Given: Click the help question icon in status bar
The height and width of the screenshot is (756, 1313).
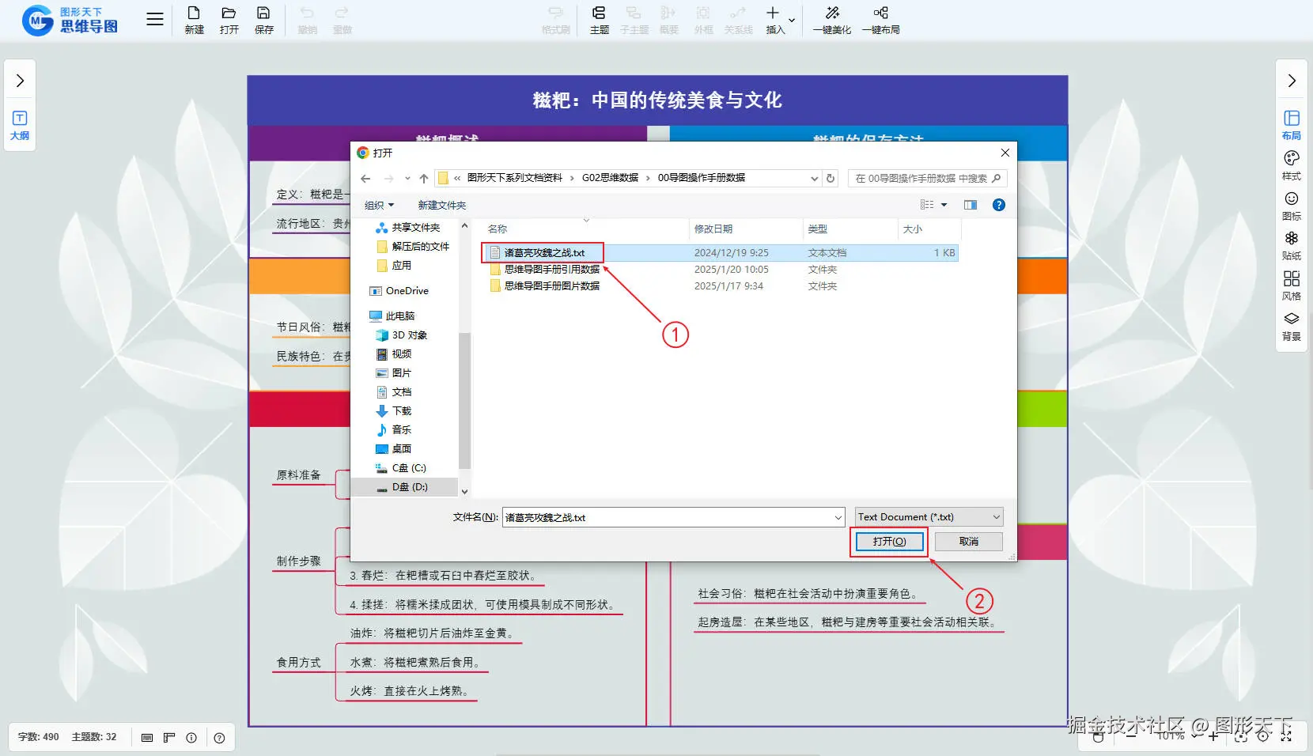Looking at the screenshot, I should (219, 737).
